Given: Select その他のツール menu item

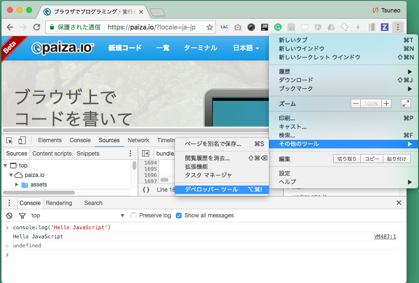Looking at the screenshot, I should tap(343, 144).
